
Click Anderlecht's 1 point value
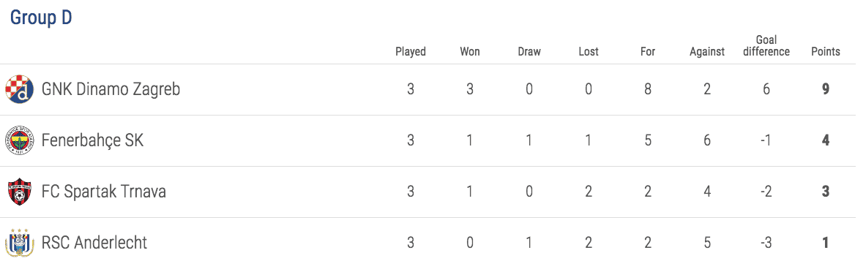(826, 243)
